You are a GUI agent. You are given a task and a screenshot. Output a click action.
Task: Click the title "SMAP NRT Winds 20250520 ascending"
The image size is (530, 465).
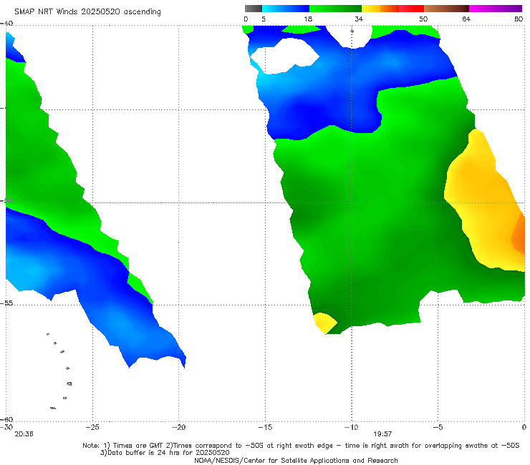pyautogui.click(x=87, y=11)
